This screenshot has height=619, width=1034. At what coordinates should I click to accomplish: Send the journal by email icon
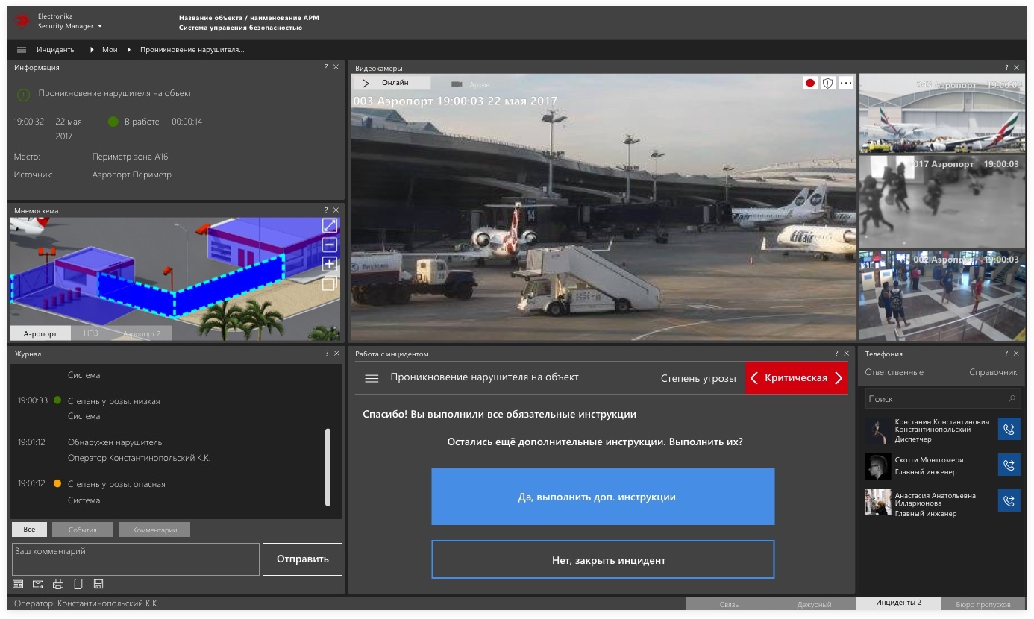click(x=38, y=584)
